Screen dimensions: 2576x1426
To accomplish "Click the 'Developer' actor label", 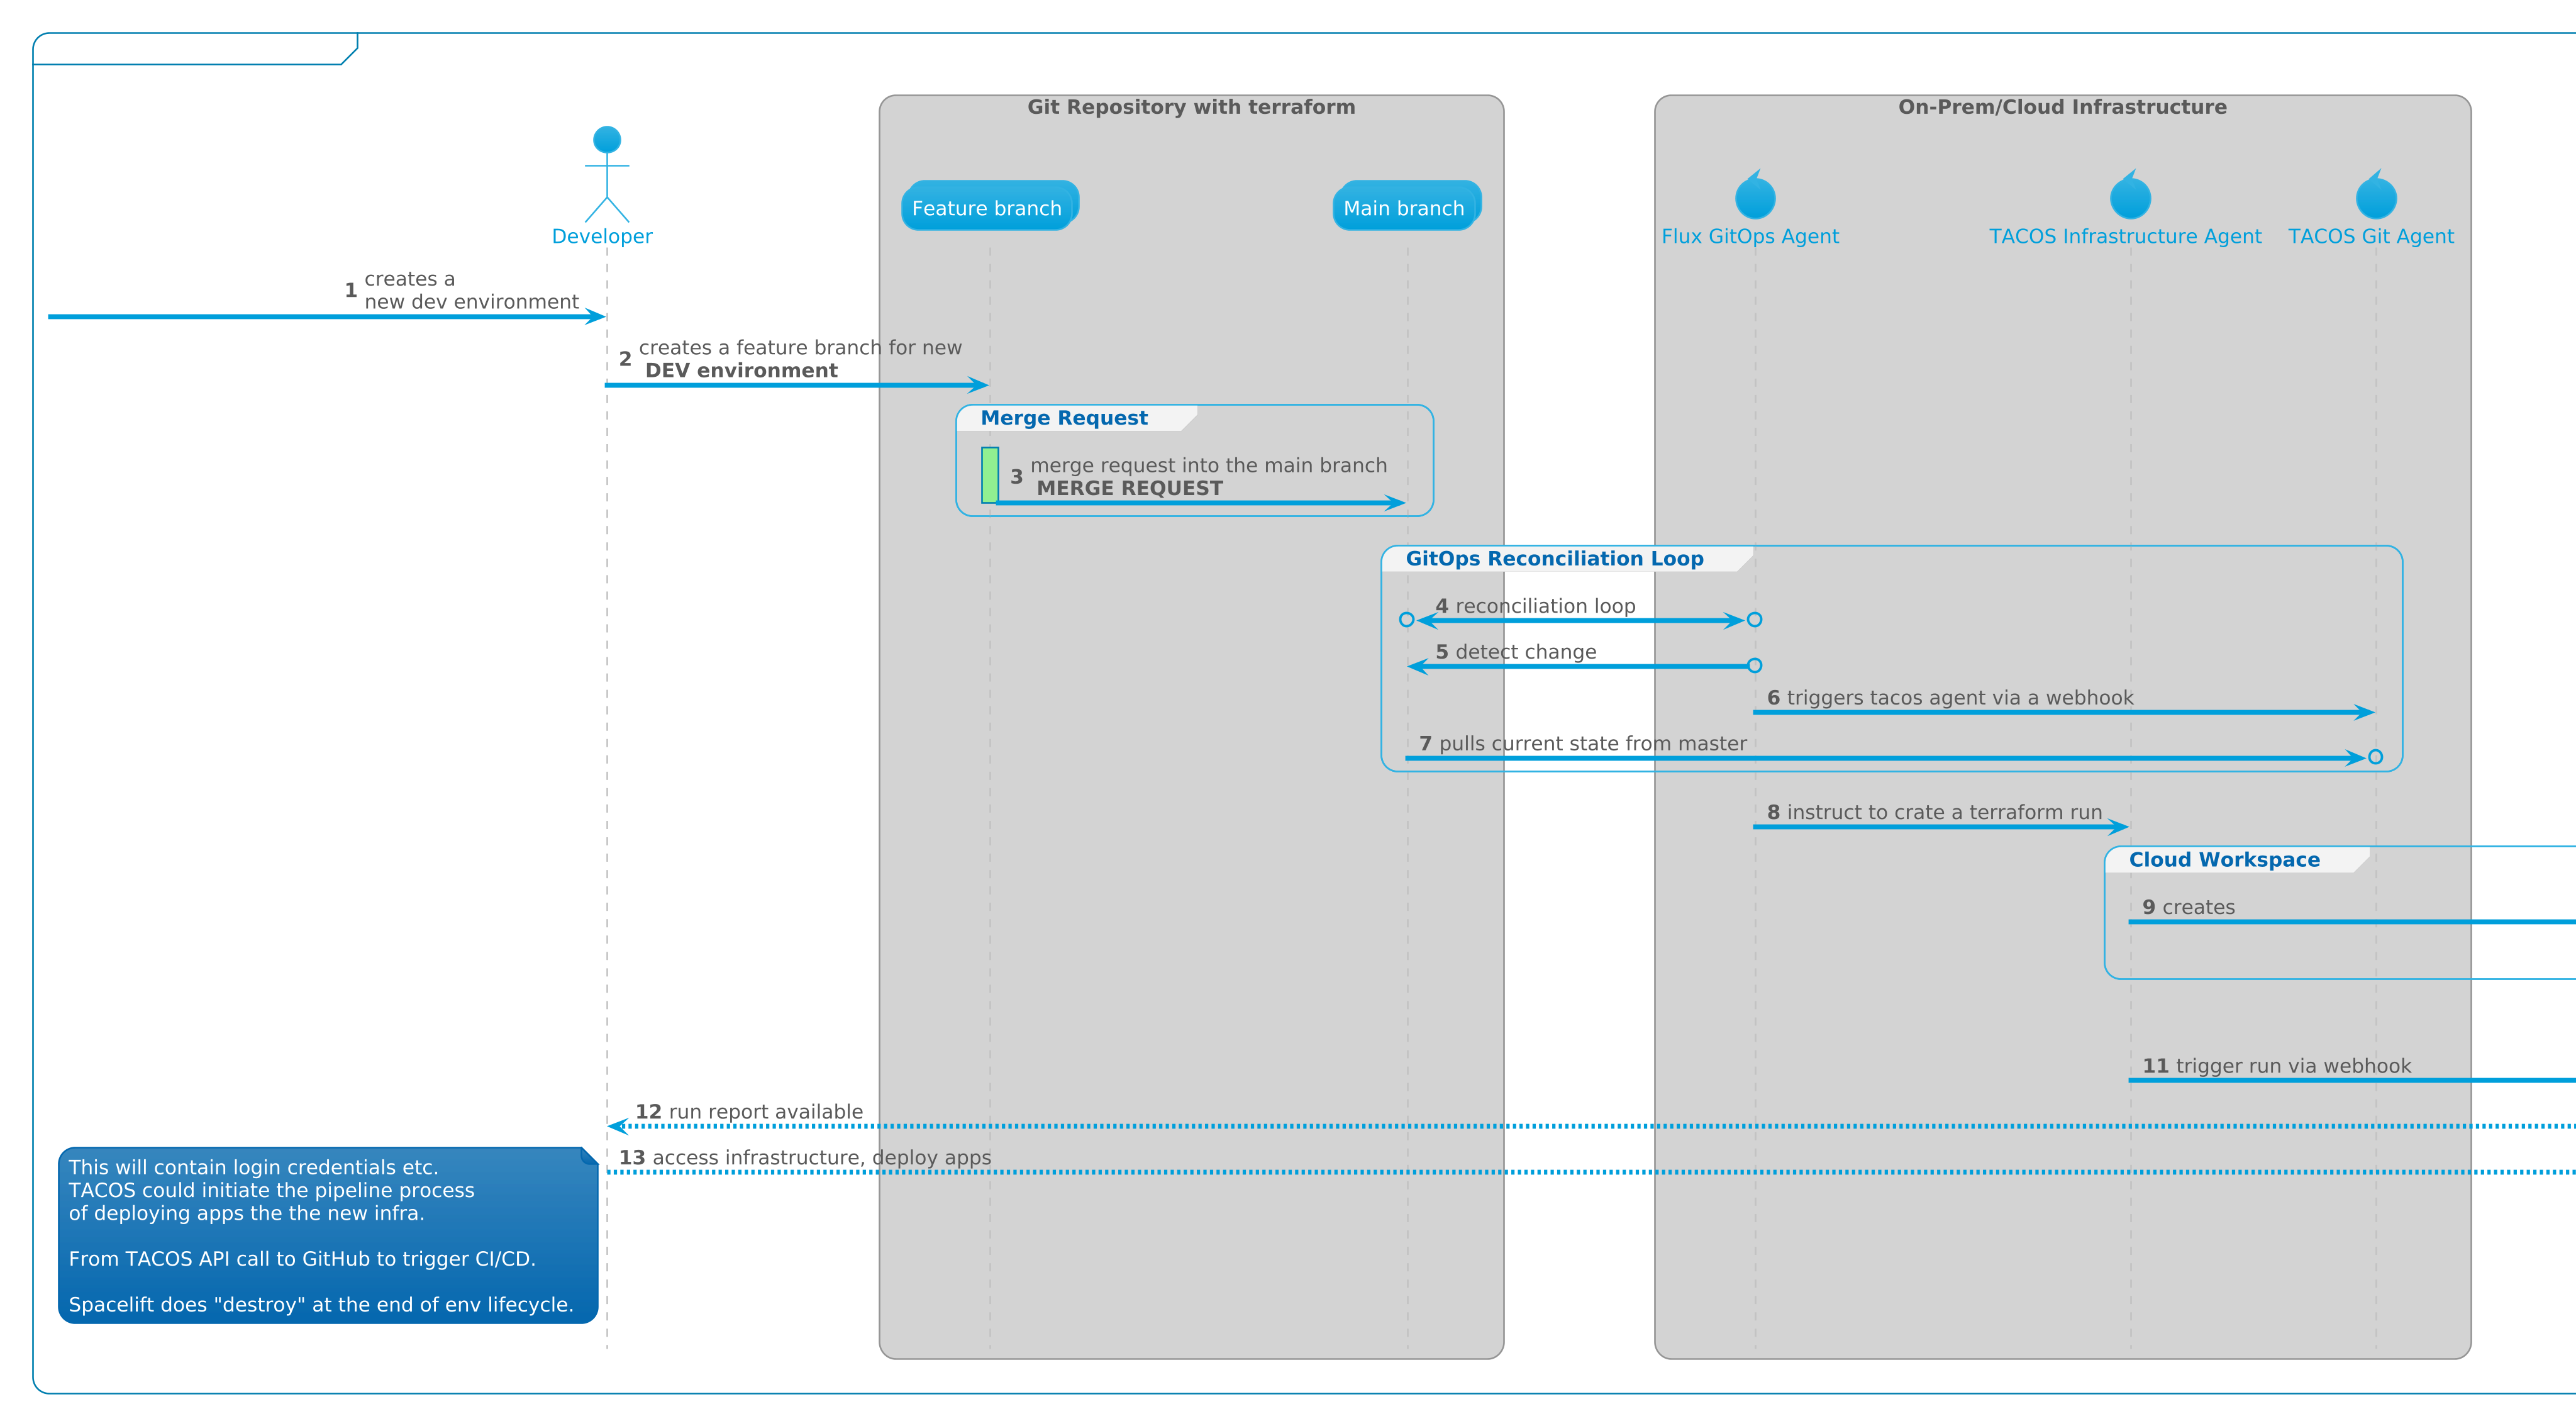I will pyautogui.click(x=602, y=237).
